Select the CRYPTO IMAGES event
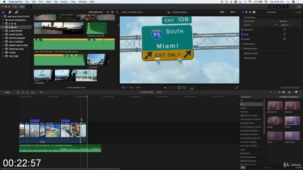The image size is (303, 170). click(17, 38)
